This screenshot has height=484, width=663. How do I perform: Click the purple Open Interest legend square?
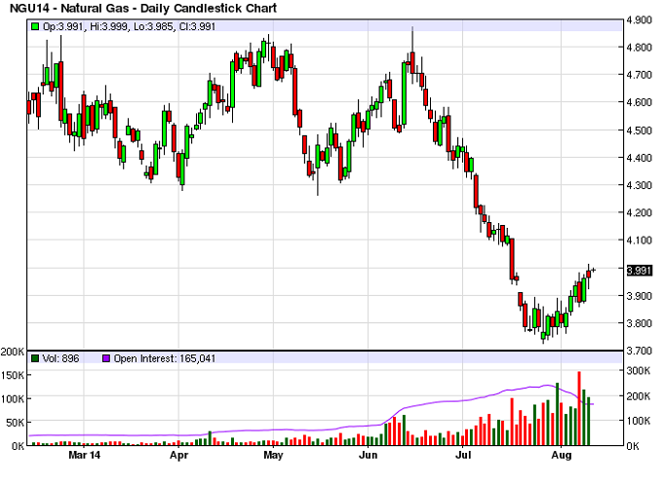click(106, 358)
